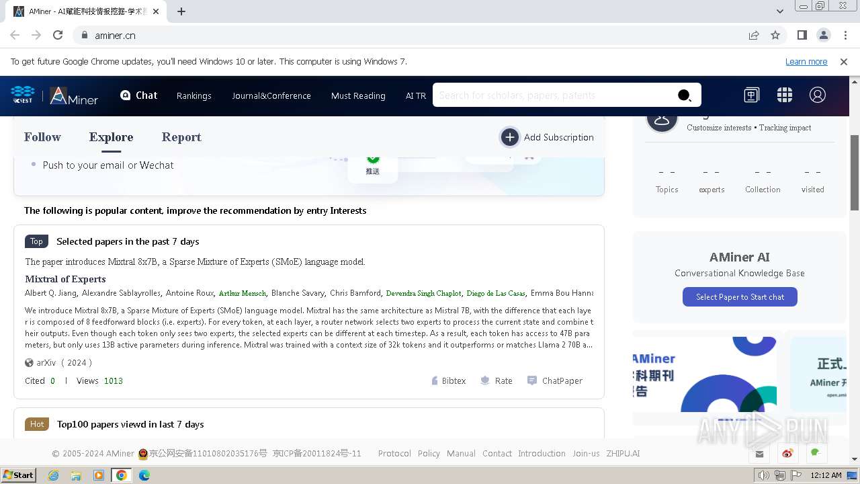This screenshot has height=484, width=860.
Task: Select the Explore tab
Action: pyautogui.click(x=111, y=137)
